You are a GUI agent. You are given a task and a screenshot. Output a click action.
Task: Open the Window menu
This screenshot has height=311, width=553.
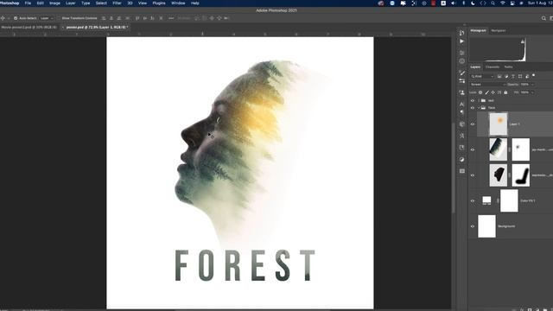(178, 3)
